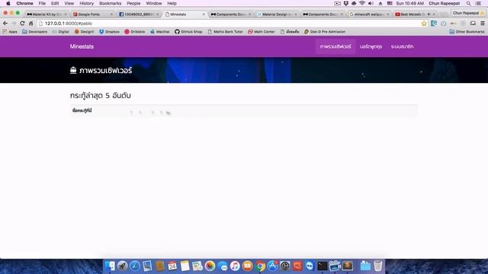
Task: Launch iTunes from the dock
Action: pos(235,266)
